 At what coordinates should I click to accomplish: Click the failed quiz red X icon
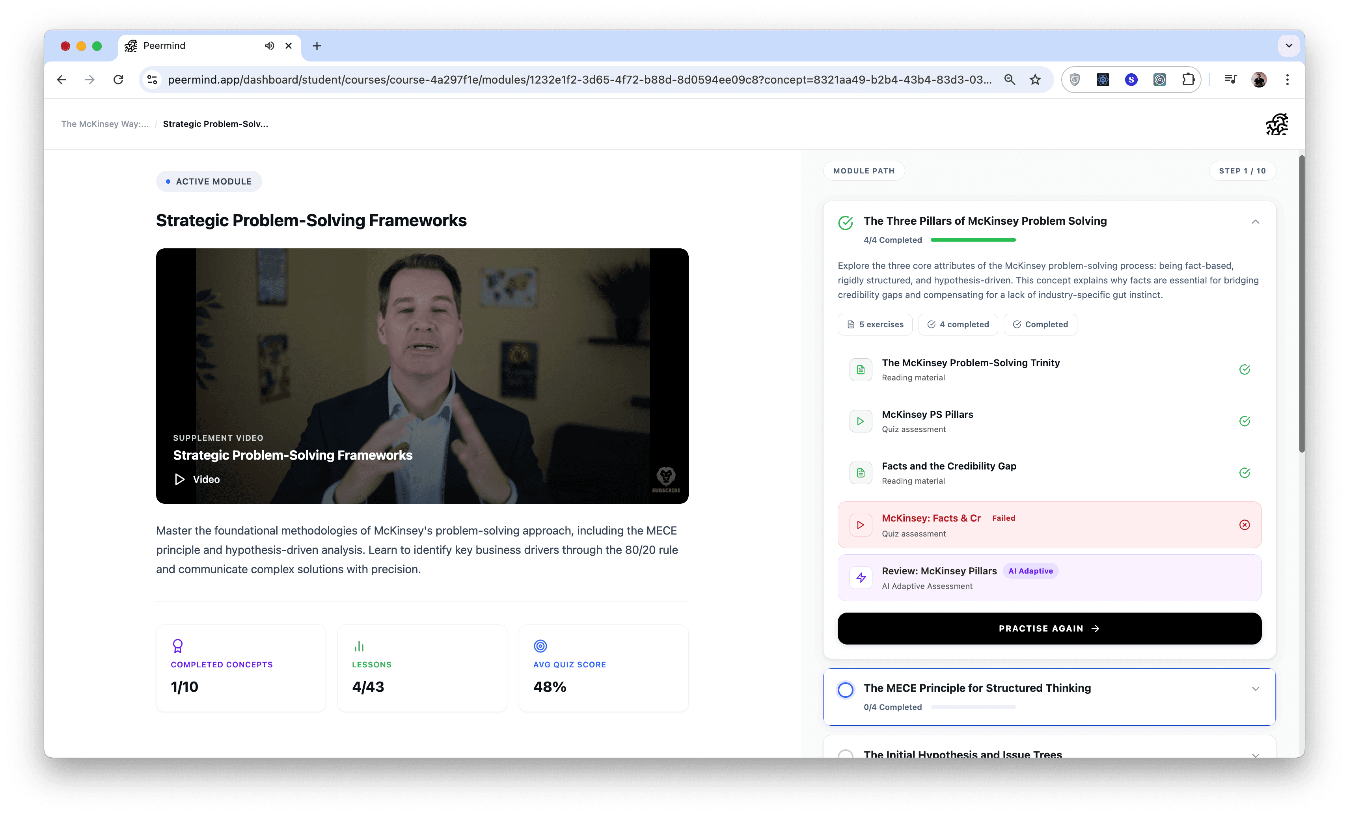1244,525
